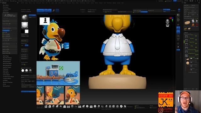Expand Projection Master sub-palette
Screen dimensions: 201x113
pyautogui.click(x=7, y=9)
